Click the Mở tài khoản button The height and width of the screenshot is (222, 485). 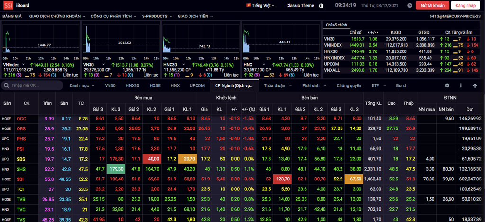click(x=432, y=5)
